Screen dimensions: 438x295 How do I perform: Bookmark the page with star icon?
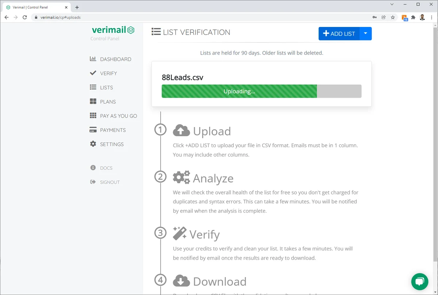coord(393,17)
